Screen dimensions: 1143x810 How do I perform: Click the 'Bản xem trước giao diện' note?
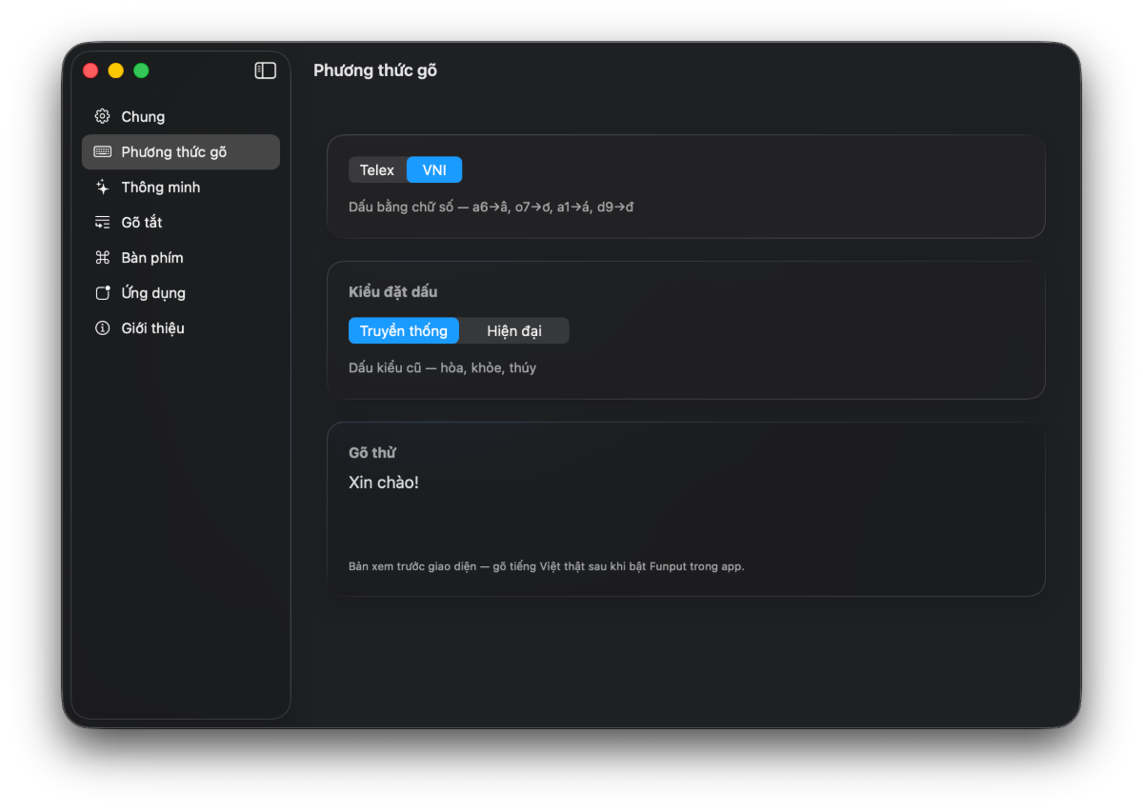(x=547, y=566)
